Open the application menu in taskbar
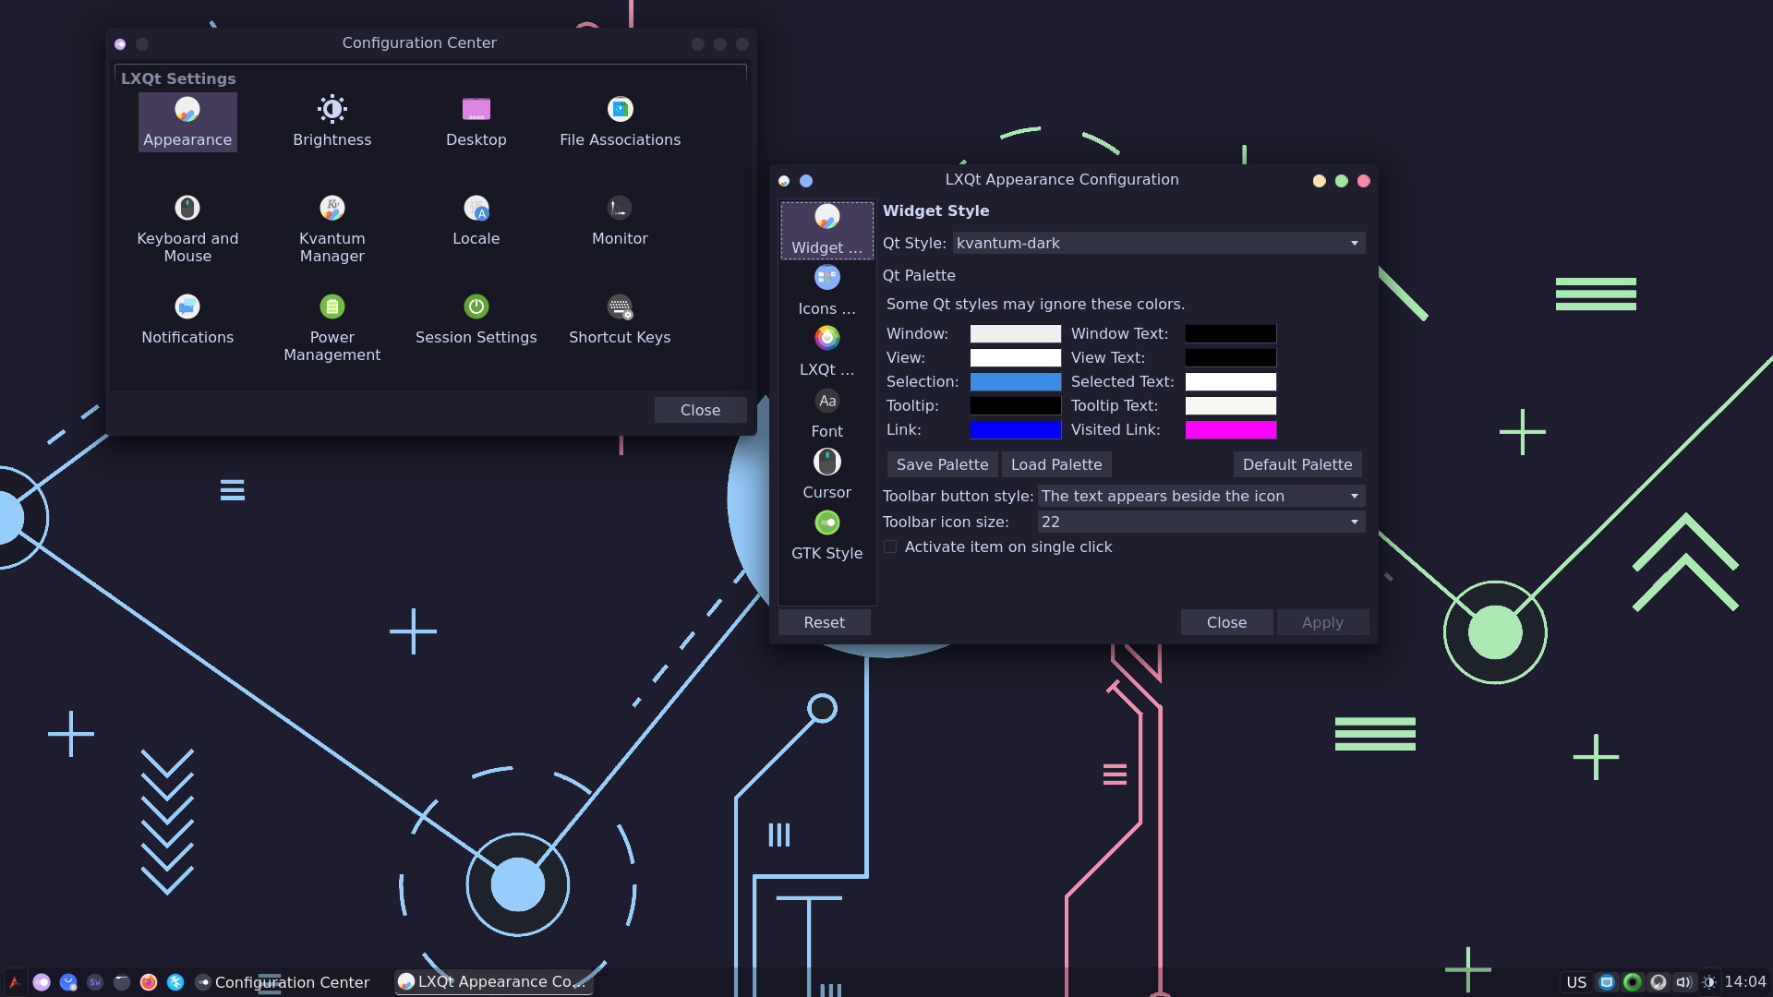This screenshot has height=997, width=1773. click(15, 982)
